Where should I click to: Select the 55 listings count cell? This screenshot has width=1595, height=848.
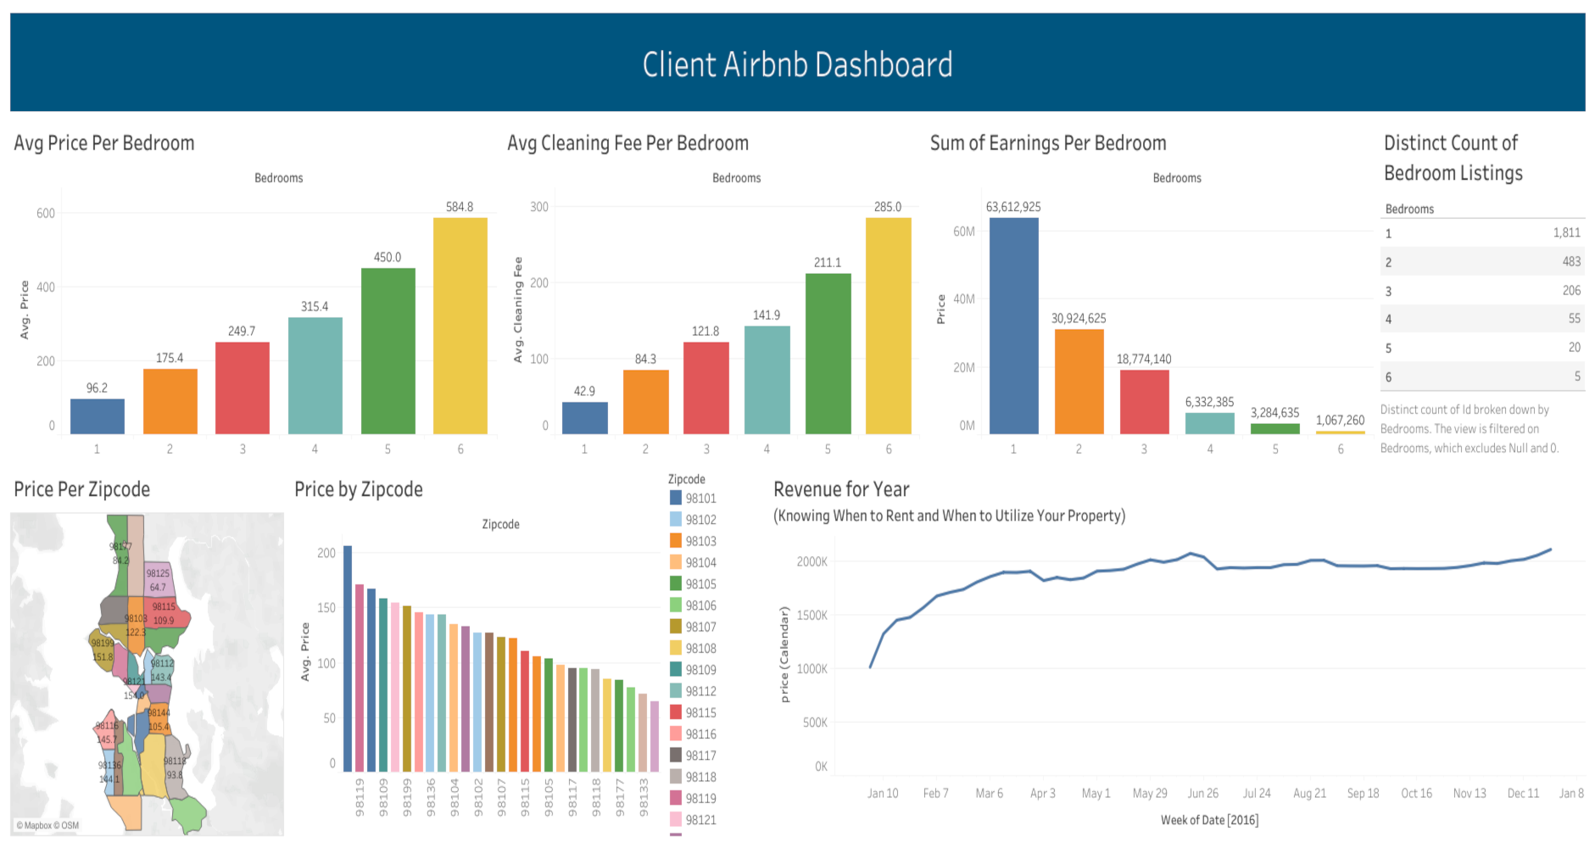[x=1574, y=318]
